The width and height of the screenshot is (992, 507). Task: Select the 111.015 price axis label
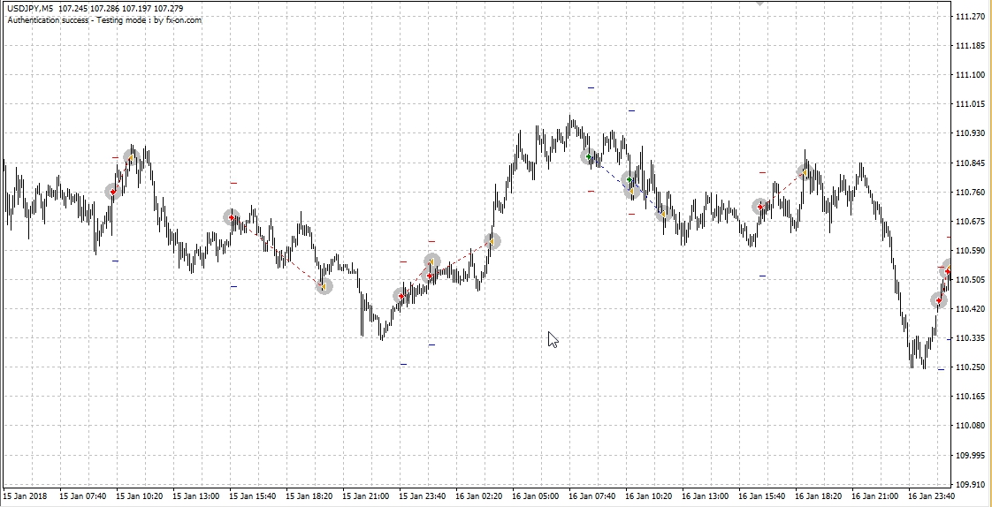[x=971, y=104]
